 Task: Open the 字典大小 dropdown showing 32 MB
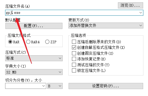[34, 72]
